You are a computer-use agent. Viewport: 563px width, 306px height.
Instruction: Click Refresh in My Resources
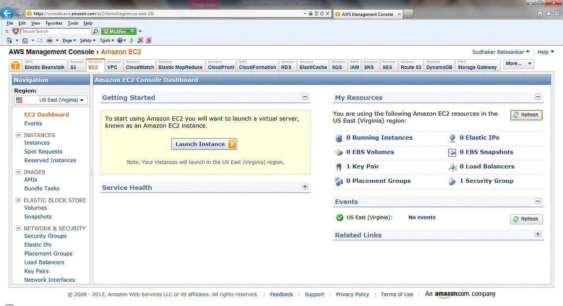pyautogui.click(x=526, y=115)
